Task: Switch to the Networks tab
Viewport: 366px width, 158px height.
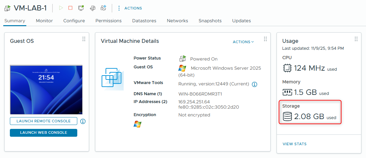Action: point(177,21)
